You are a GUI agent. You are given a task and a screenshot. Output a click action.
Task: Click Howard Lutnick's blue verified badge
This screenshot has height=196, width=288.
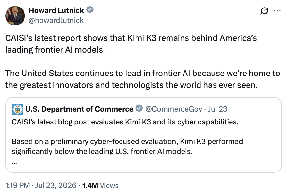90,10
